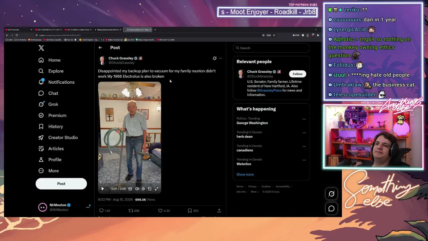Toggle video closed captions
428x241 pixels.
[x=130, y=189]
